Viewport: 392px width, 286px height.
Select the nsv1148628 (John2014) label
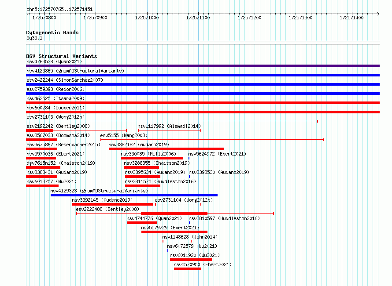[x=190, y=237]
